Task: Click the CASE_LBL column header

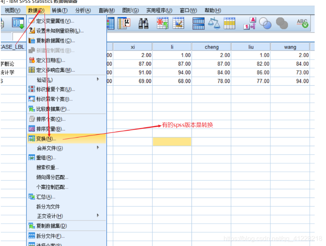Action: [x=13, y=47]
